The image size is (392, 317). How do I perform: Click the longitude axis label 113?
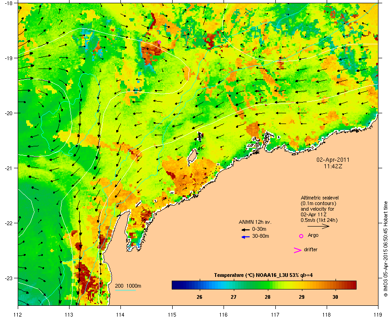pyautogui.click(x=69, y=315)
